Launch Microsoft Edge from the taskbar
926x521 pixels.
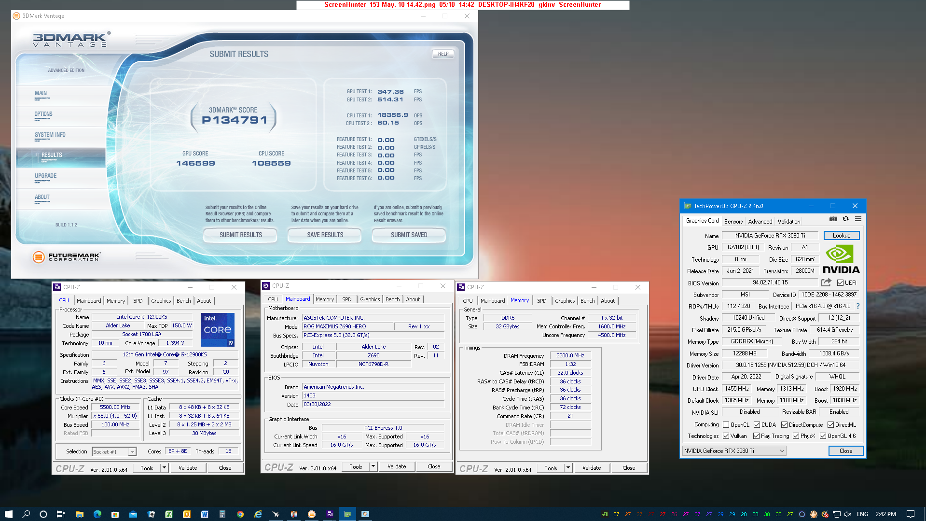[97, 514]
